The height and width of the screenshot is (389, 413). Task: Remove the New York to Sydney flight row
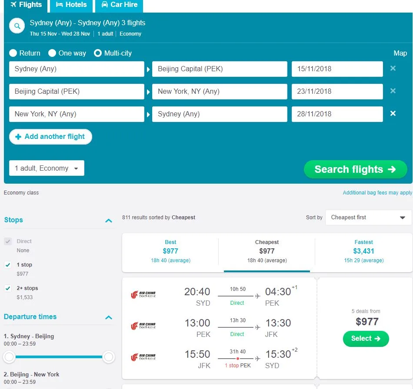(393, 114)
